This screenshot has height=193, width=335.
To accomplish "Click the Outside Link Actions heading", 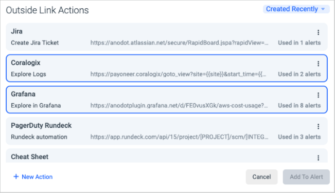I will point(47,10).
